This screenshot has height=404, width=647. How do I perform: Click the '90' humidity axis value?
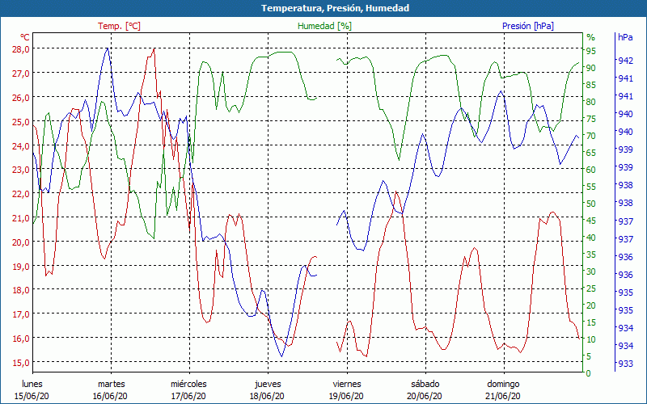click(x=591, y=68)
